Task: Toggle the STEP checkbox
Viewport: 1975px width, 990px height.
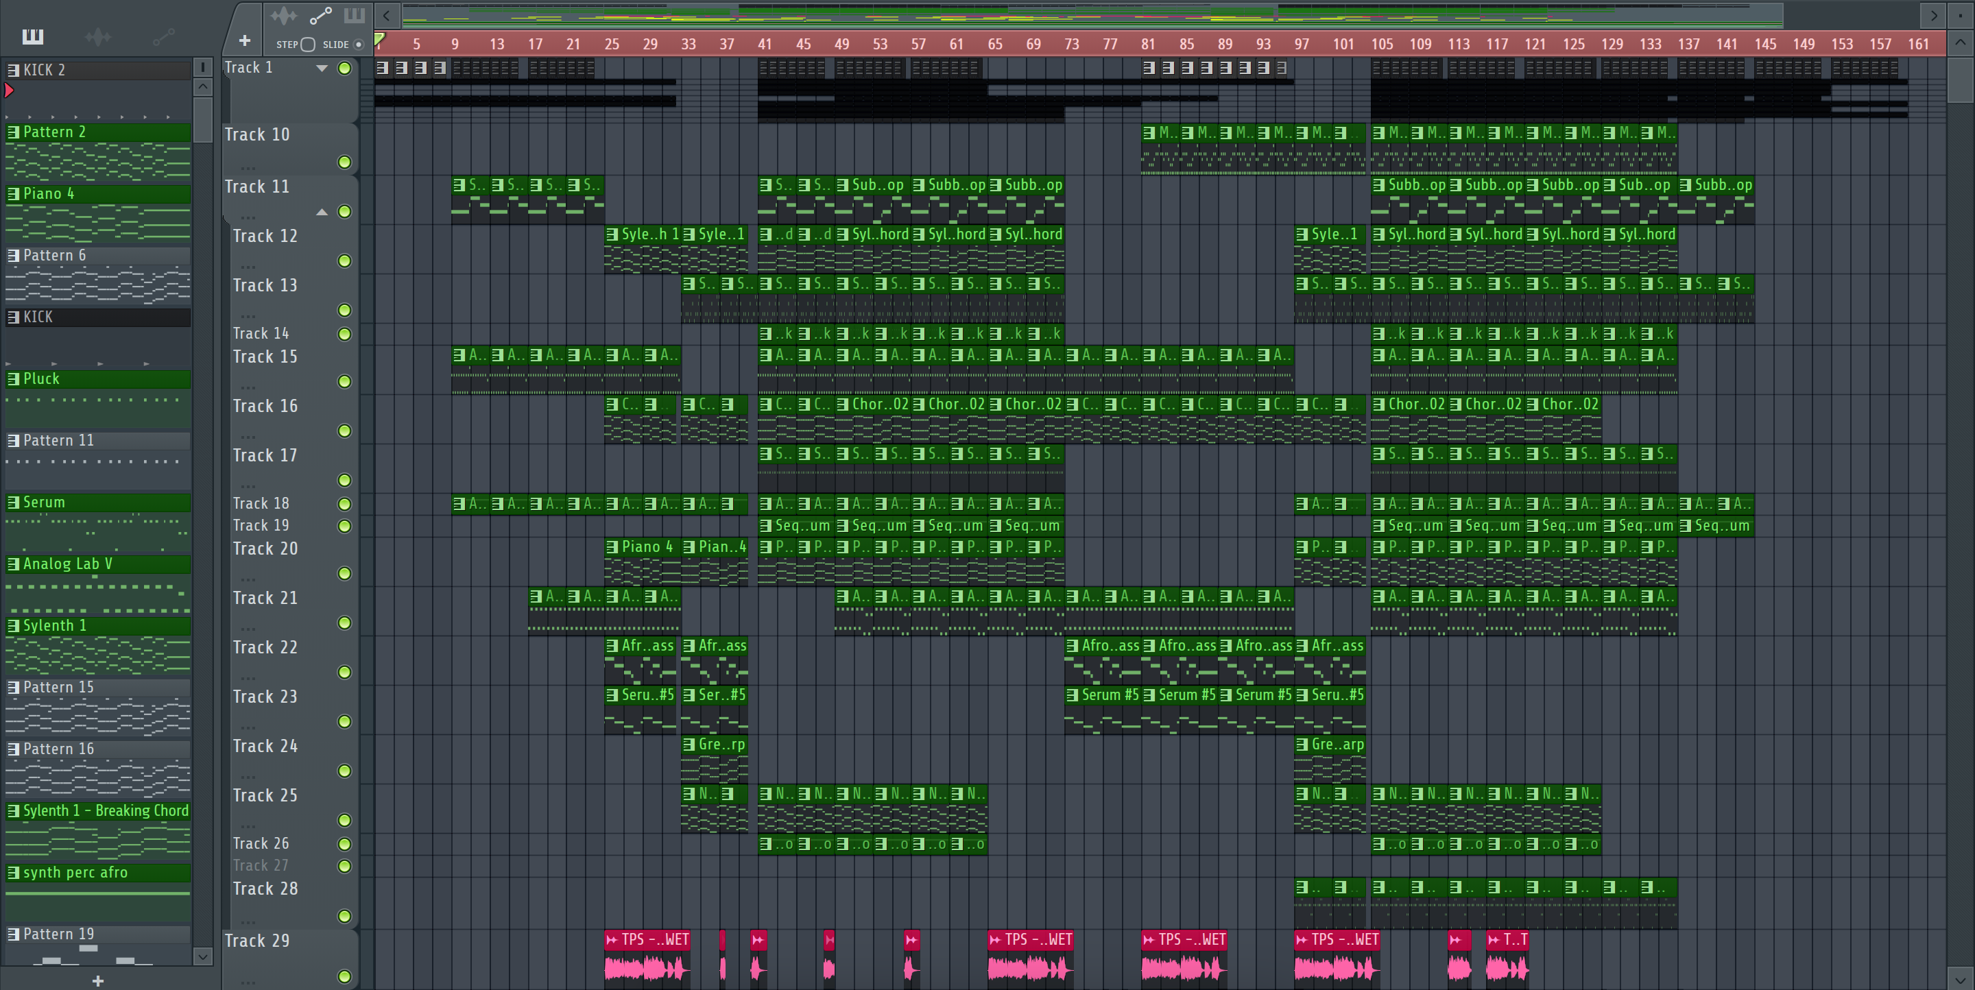Action: click(x=308, y=45)
